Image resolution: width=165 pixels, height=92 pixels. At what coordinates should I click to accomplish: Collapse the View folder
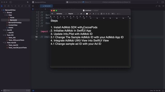tap(5, 15)
